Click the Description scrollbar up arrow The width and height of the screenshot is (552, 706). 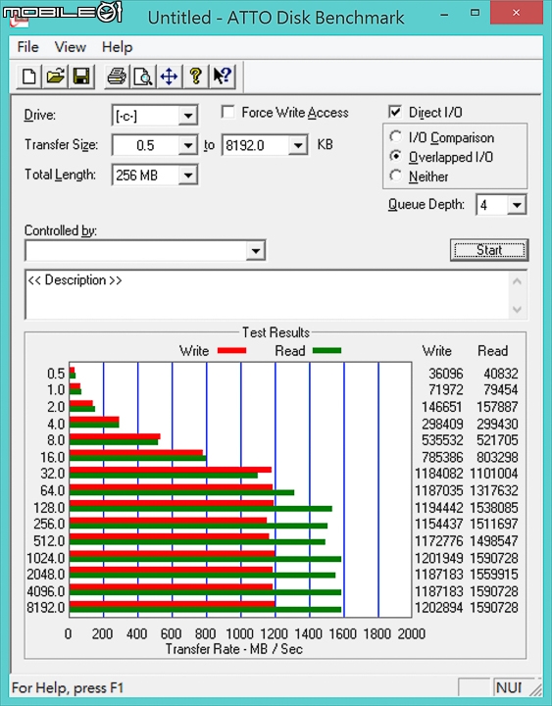click(517, 281)
